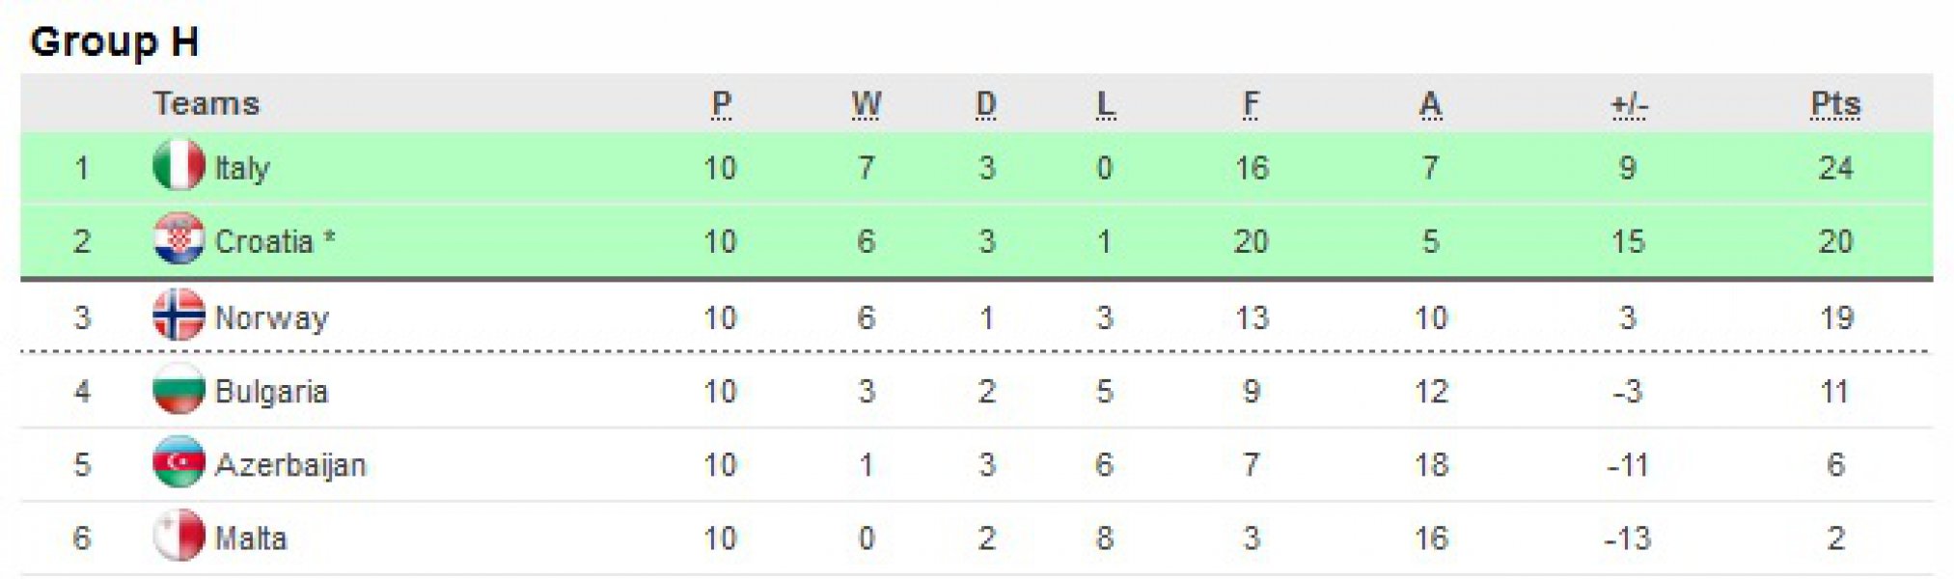Select the Norway team name

pos(271,317)
